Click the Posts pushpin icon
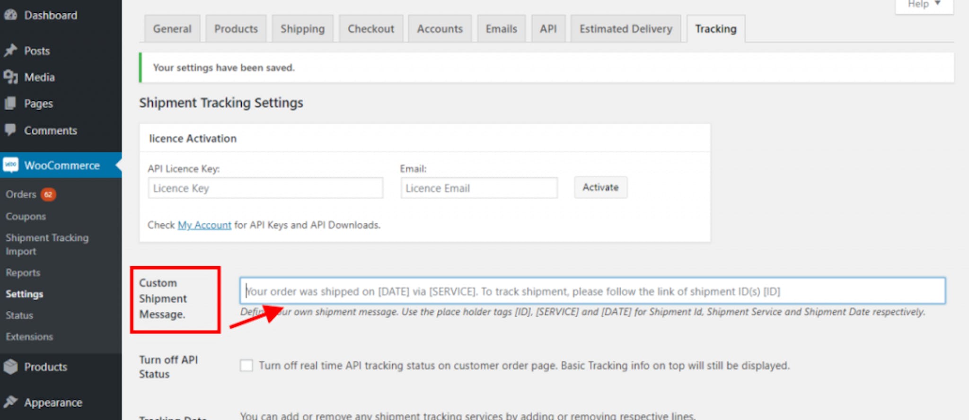This screenshot has width=969, height=420. 10,51
